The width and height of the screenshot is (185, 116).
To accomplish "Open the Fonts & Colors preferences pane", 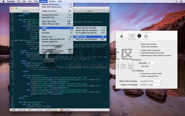I will [x=122, y=37].
